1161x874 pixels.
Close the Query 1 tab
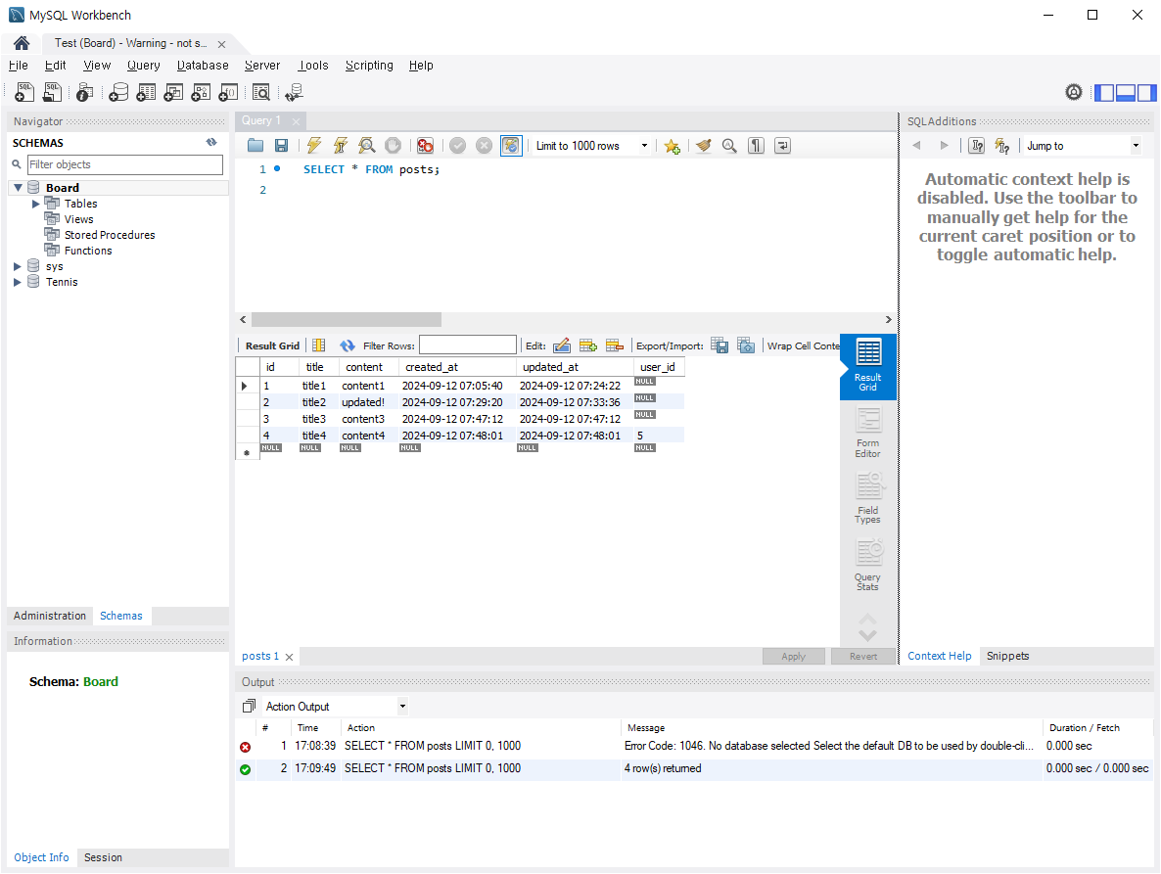click(297, 121)
